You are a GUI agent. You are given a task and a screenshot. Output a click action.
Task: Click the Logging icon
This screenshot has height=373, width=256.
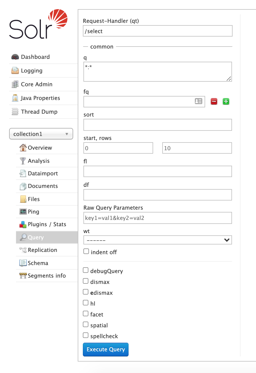15,71
